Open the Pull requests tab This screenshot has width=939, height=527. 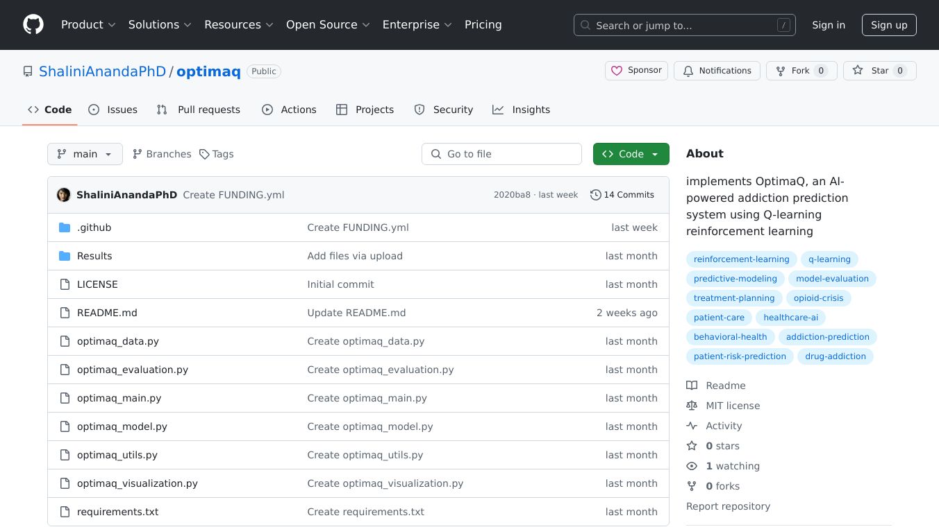[x=199, y=110]
